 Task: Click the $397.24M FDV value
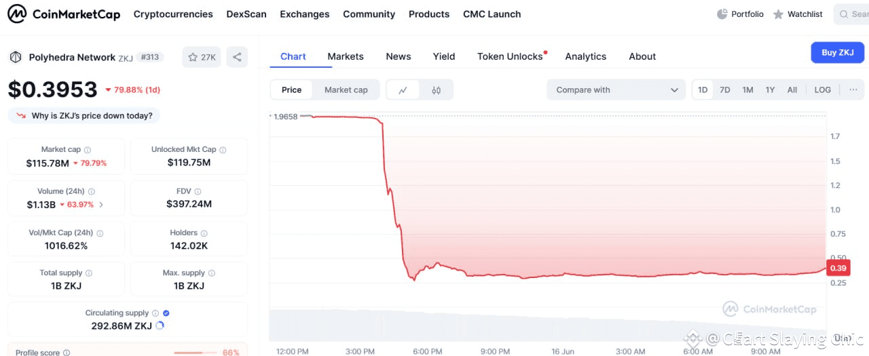click(x=189, y=203)
